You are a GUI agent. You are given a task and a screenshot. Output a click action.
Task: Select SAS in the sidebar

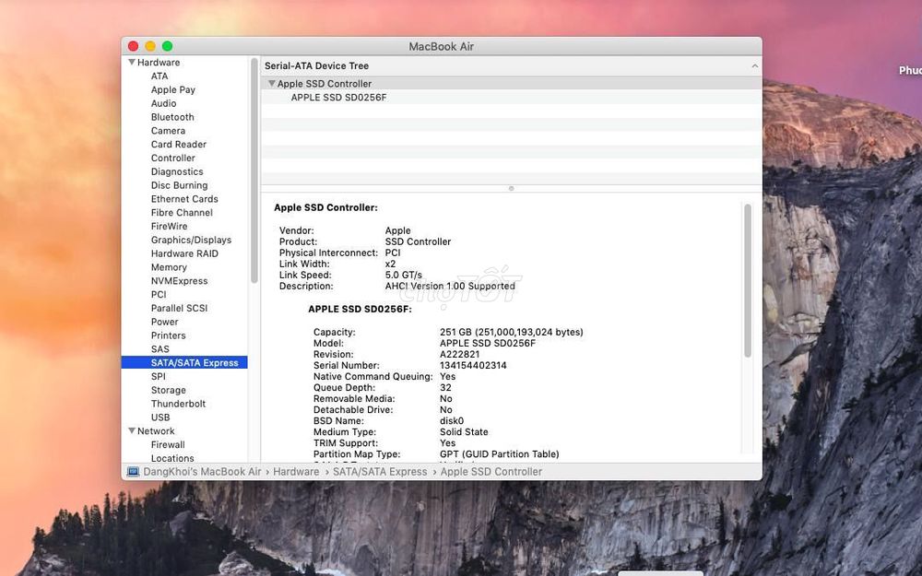[160, 349]
